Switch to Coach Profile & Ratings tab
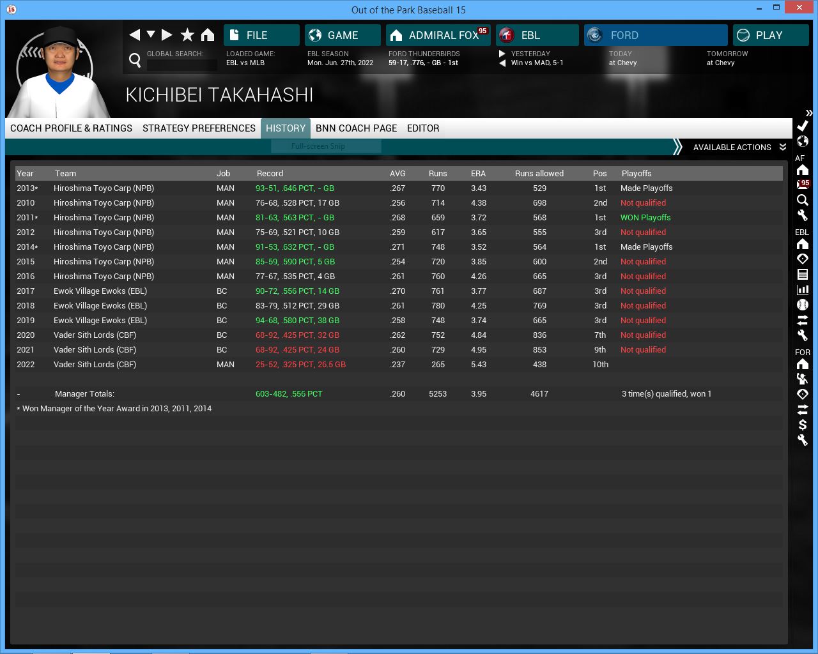 point(71,128)
